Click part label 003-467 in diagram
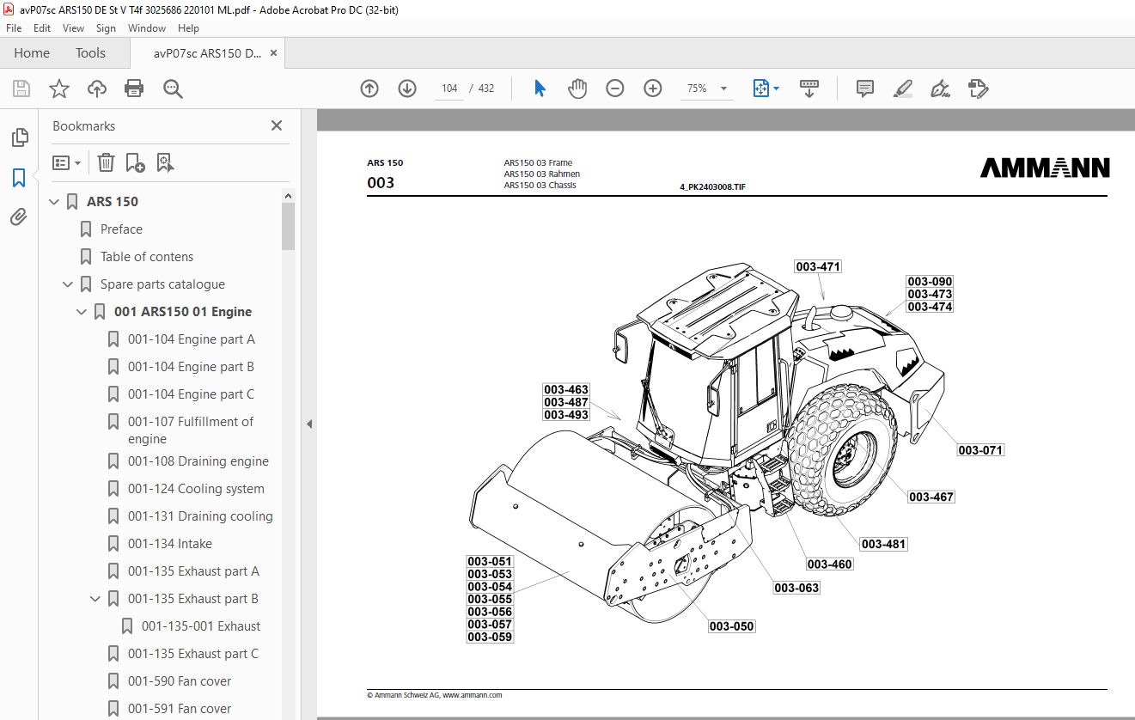The width and height of the screenshot is (1135, 720). (931, 497)
